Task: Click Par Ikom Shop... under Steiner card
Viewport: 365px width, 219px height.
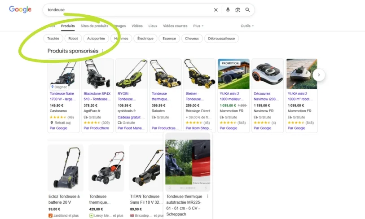Action: click(x=199, y=128)
